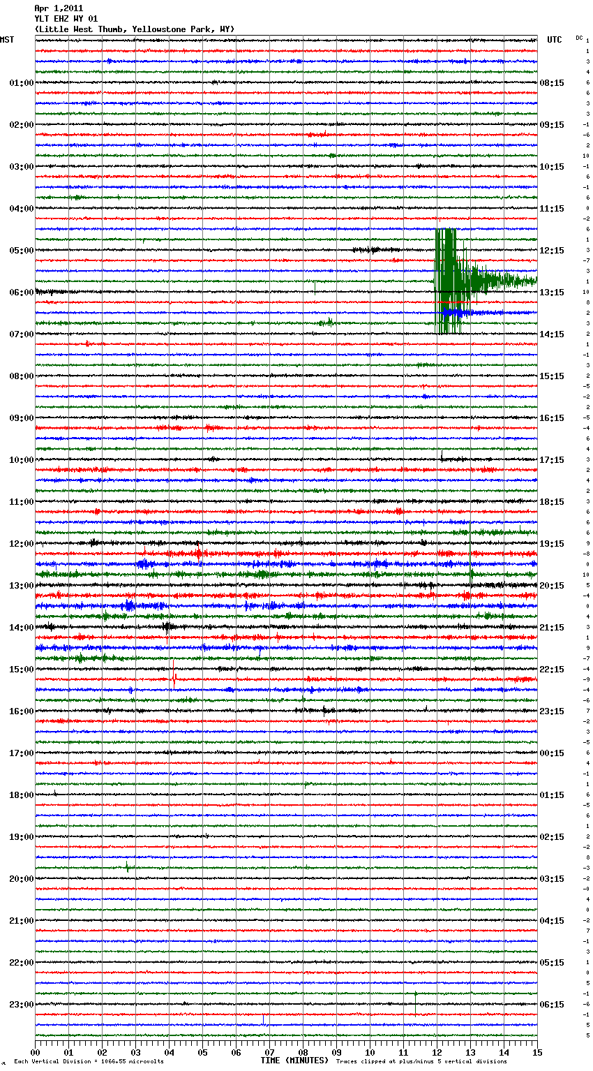Click the "TIME (MINUTES)" axis title
Viewport: 593px width, 1071px height.
pos(294,1061)
